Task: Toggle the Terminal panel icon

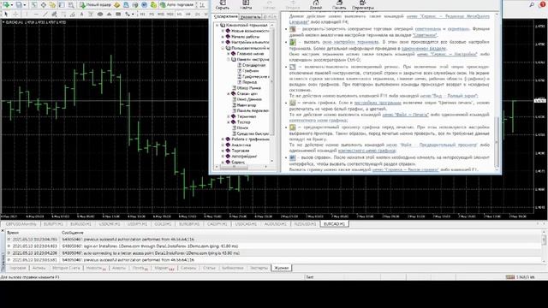Action: (x=62, y=5)
